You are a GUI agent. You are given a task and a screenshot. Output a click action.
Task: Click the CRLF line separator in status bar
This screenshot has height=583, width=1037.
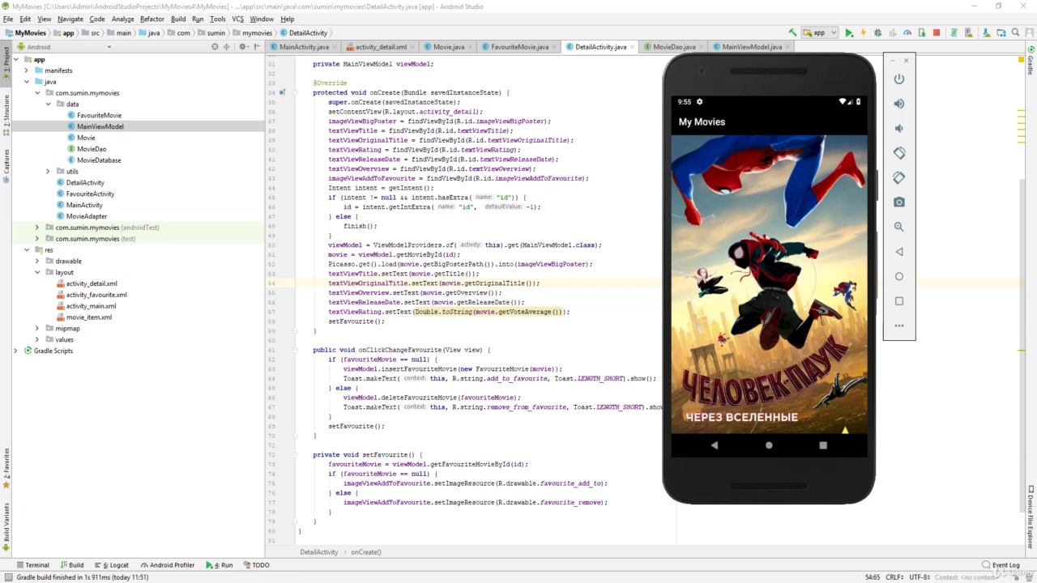point(894,577)
